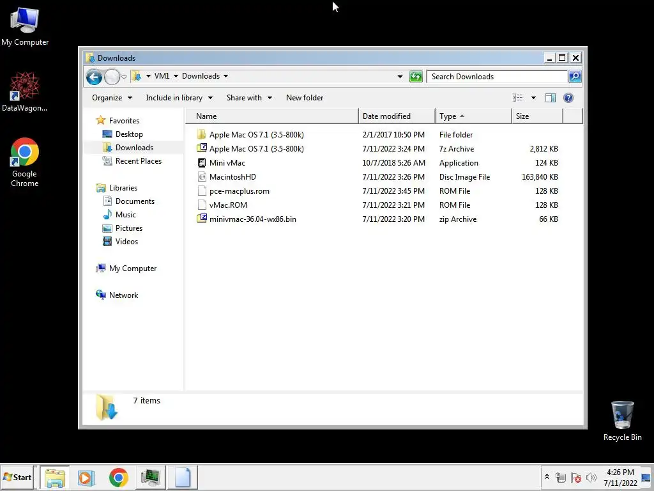The image size is (654, 491).
Task: Click the '10/7/2018 5:26 AM' date cell
Action: pos(393,163)
